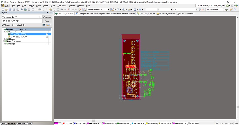Click the Clear button at bottom right
This screenshot has height=125, width=239.
pyautogui.click(x=236, y=123)
